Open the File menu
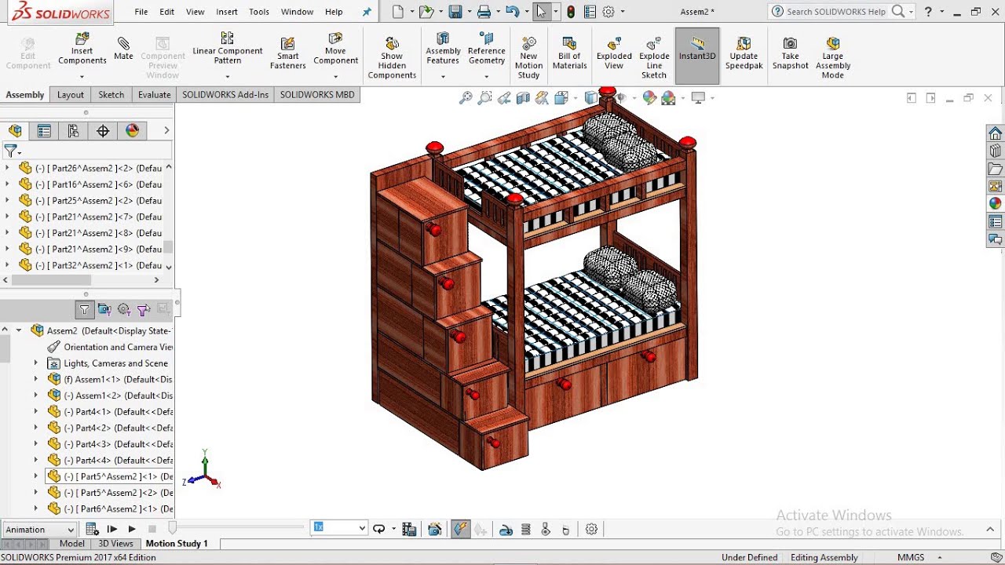This screenshot has height=565, width=1005. (x=141, y=12)
